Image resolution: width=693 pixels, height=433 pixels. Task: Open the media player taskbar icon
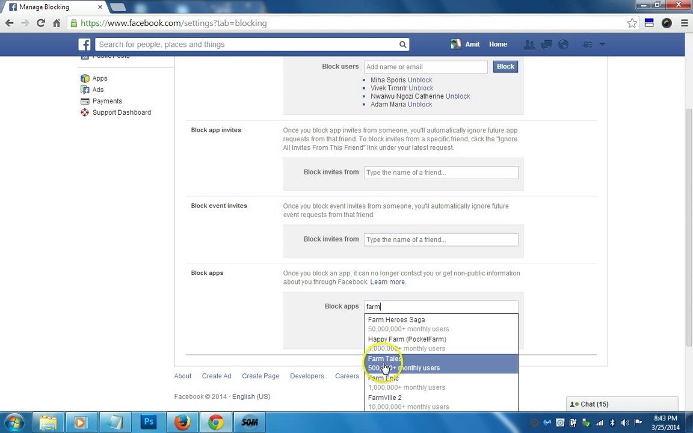(81, 422)
